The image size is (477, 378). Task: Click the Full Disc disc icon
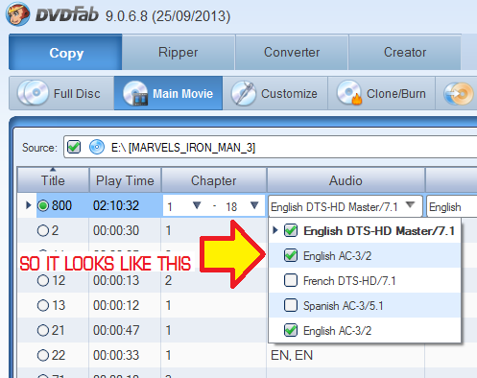(x=33, y=93)
